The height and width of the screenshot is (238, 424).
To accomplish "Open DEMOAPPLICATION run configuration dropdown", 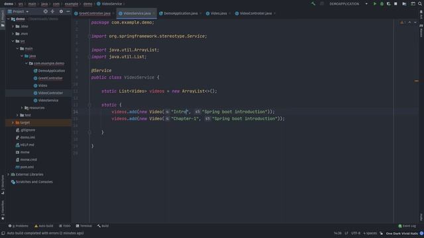I will pyautogui.click(x=348, y=4).
